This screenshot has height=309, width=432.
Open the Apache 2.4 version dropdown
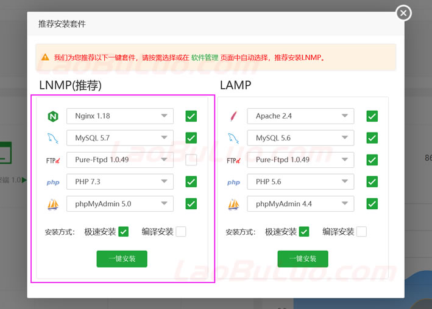pyautogui.click(x=300, y=116)
